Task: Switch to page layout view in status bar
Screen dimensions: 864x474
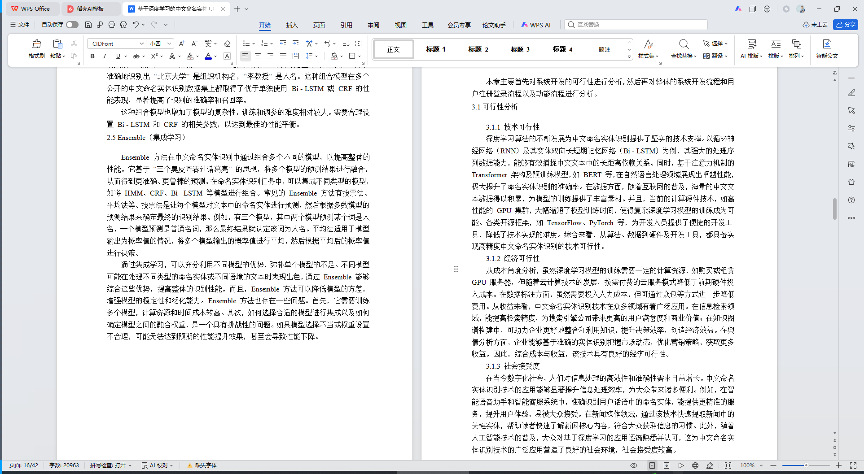Action: [x=652, y=465]
